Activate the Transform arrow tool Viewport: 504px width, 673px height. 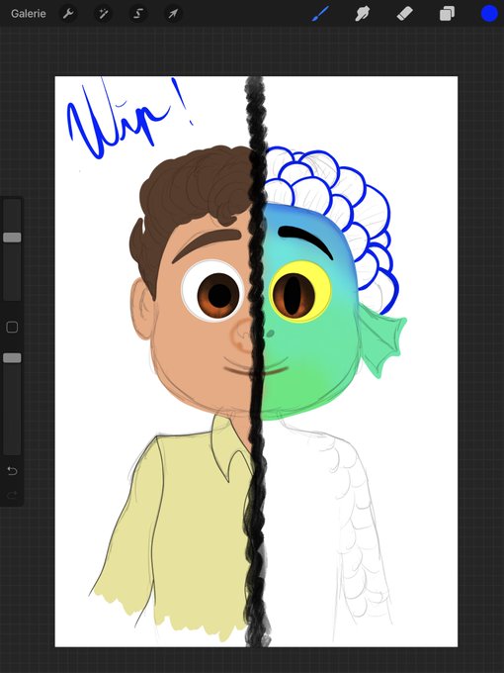(x=173, y=14)
